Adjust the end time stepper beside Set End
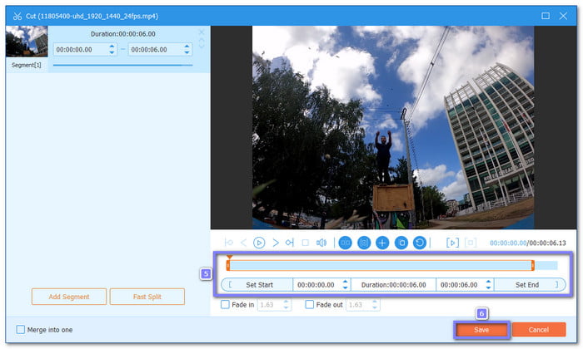The height and width of the screenshot is (349, 583). (x=486, y=284)
